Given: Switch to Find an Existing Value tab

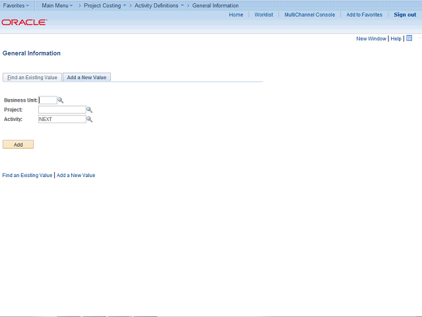Looking at the screenshot, I should [x=32, y=77].
